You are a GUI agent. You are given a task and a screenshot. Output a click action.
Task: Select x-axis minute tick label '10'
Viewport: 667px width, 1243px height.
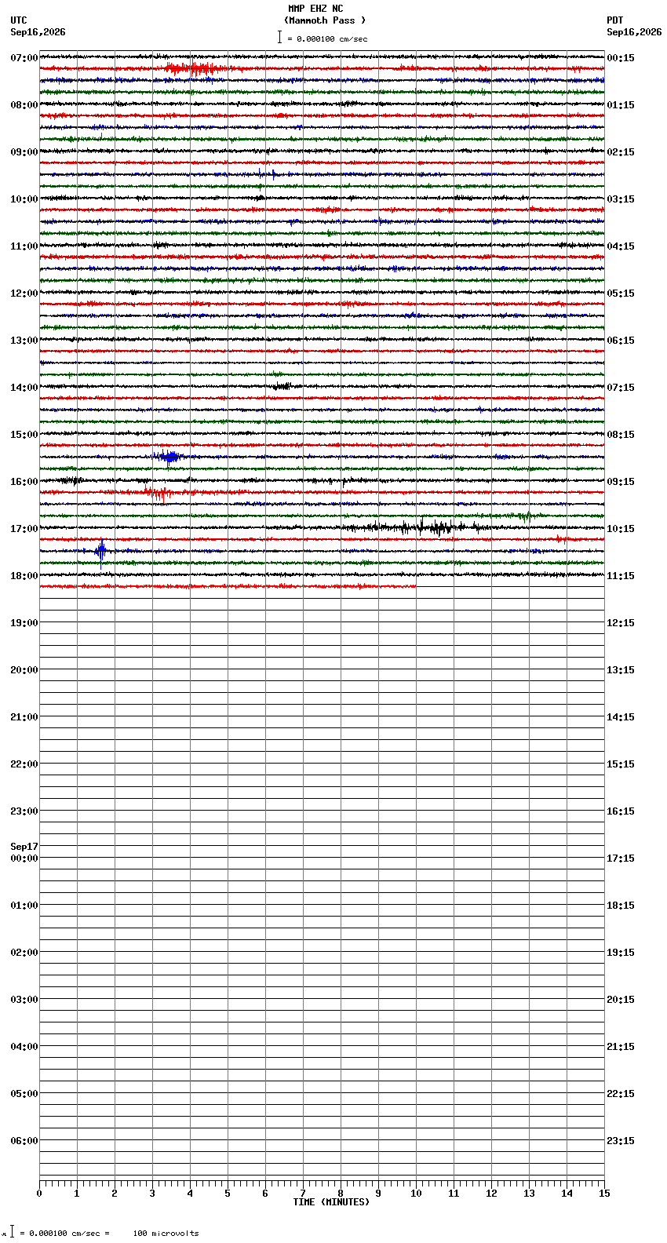pyautogui.click(x=416, y=1194)
